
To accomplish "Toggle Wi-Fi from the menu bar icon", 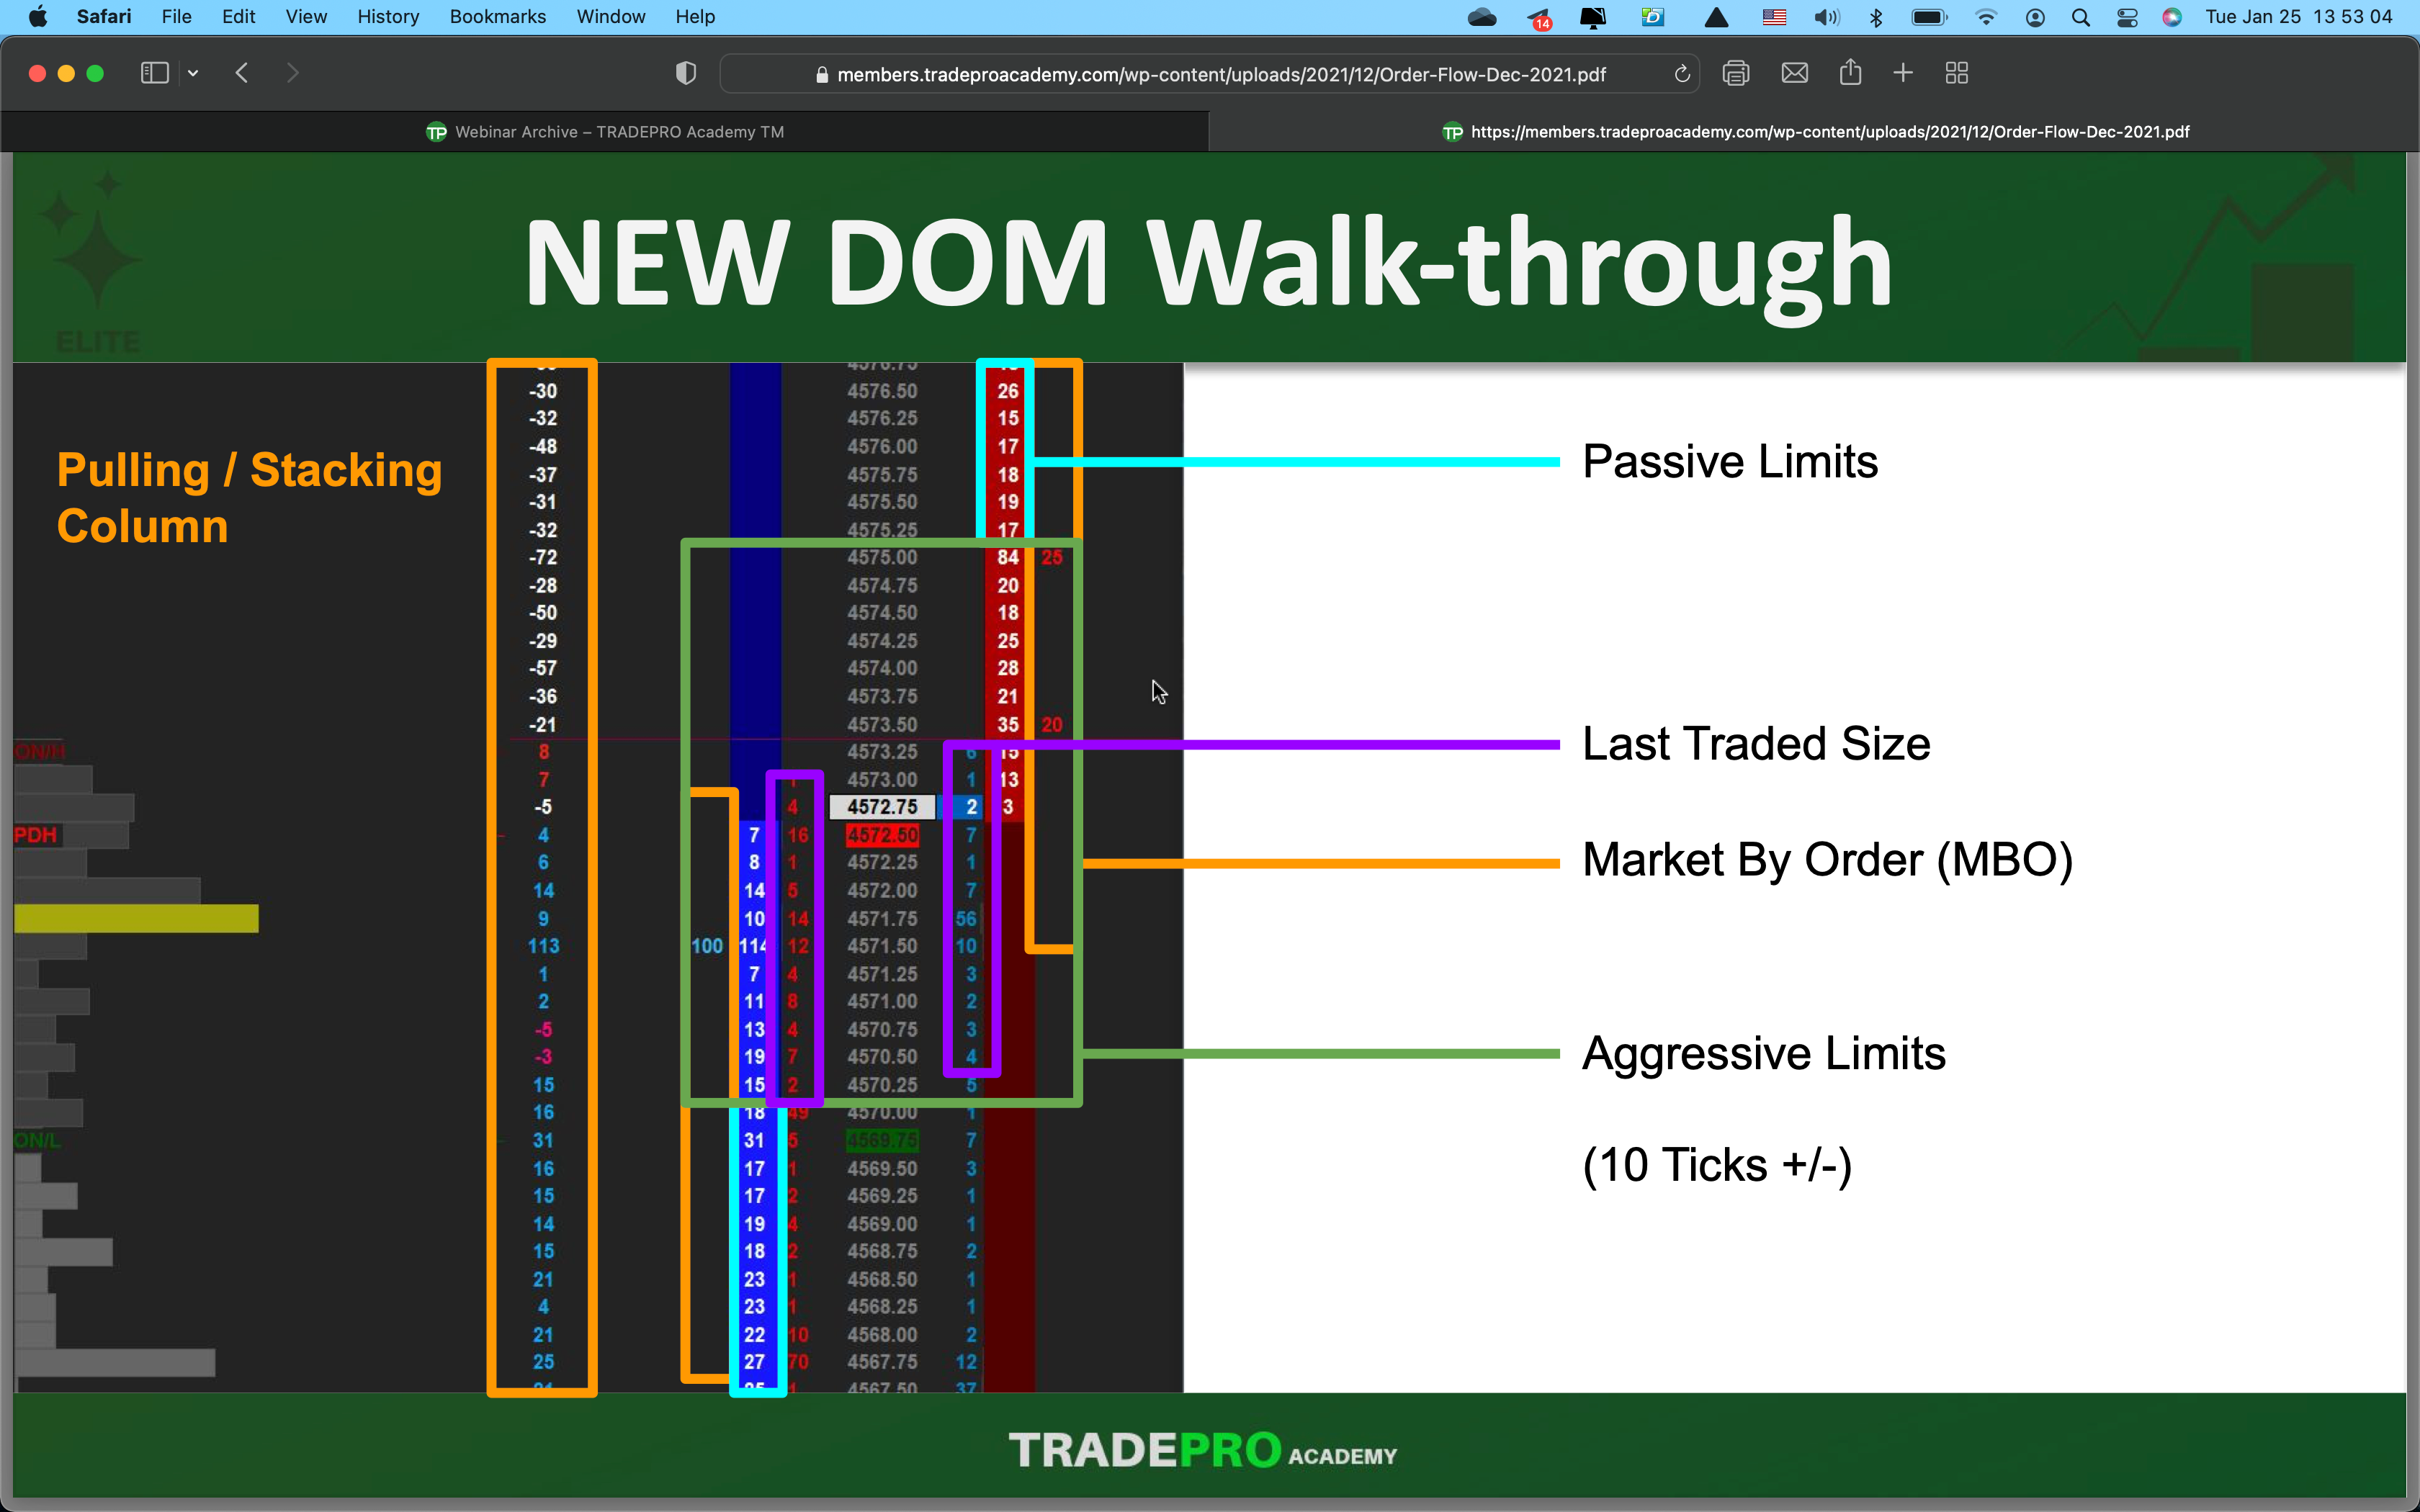I will coord(1986,17).
